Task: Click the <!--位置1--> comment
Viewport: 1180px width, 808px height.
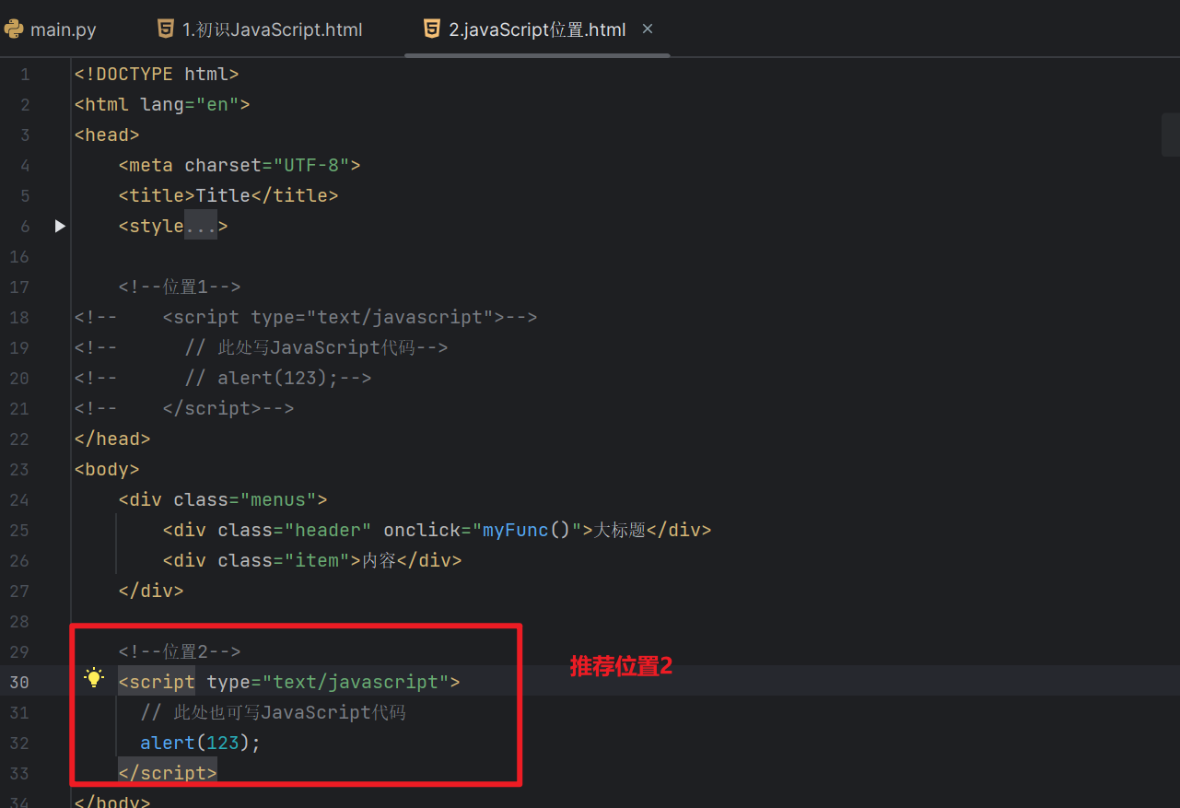Action: click(x=180, y=287)
